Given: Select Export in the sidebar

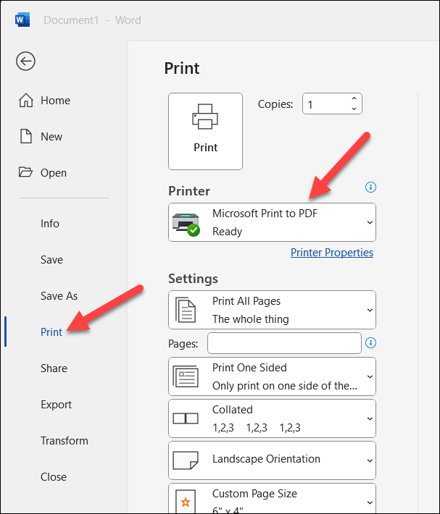Looking at the screenshot, I should 56,405.
